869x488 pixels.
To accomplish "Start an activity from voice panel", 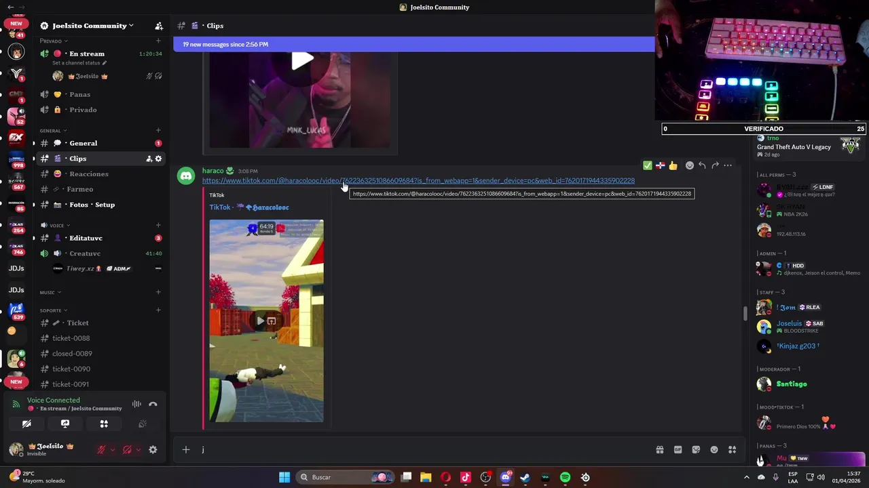I will pos(104,424).
